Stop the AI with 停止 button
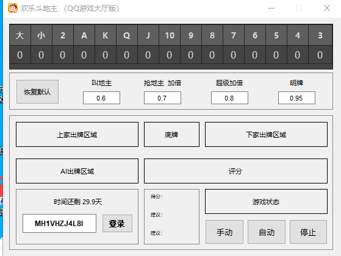This screenshot has width=341, height=256. point(308,232)
